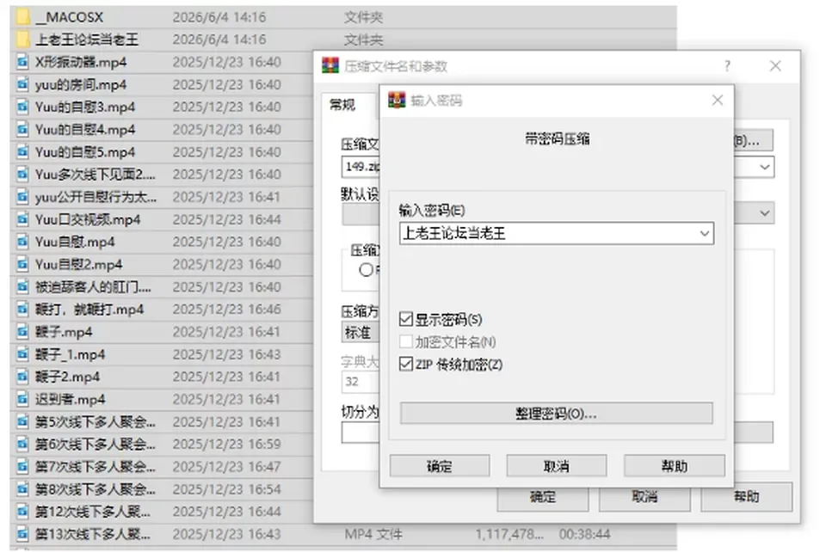
Task: Confirm with 确定 in the 输入密码 dialog
Action: pos(440,466)
